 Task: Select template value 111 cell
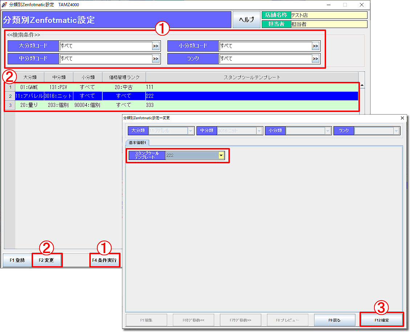click(252, 87)
